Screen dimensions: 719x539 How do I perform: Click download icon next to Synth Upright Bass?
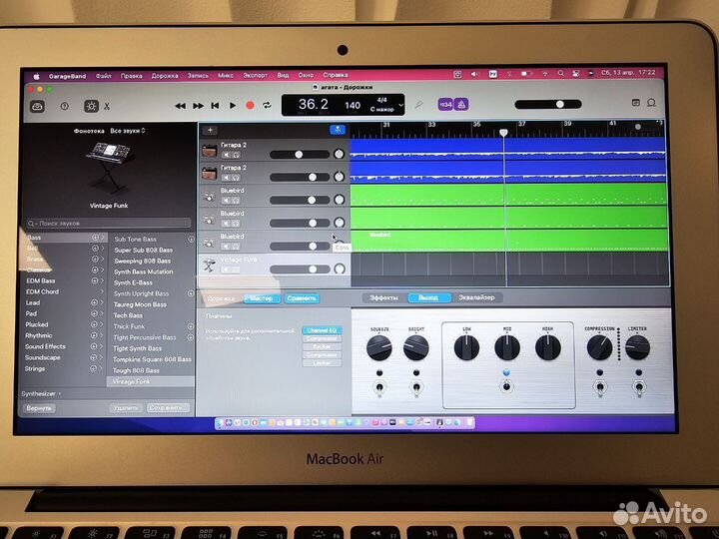pyautogui.click(x=191, y=293)
